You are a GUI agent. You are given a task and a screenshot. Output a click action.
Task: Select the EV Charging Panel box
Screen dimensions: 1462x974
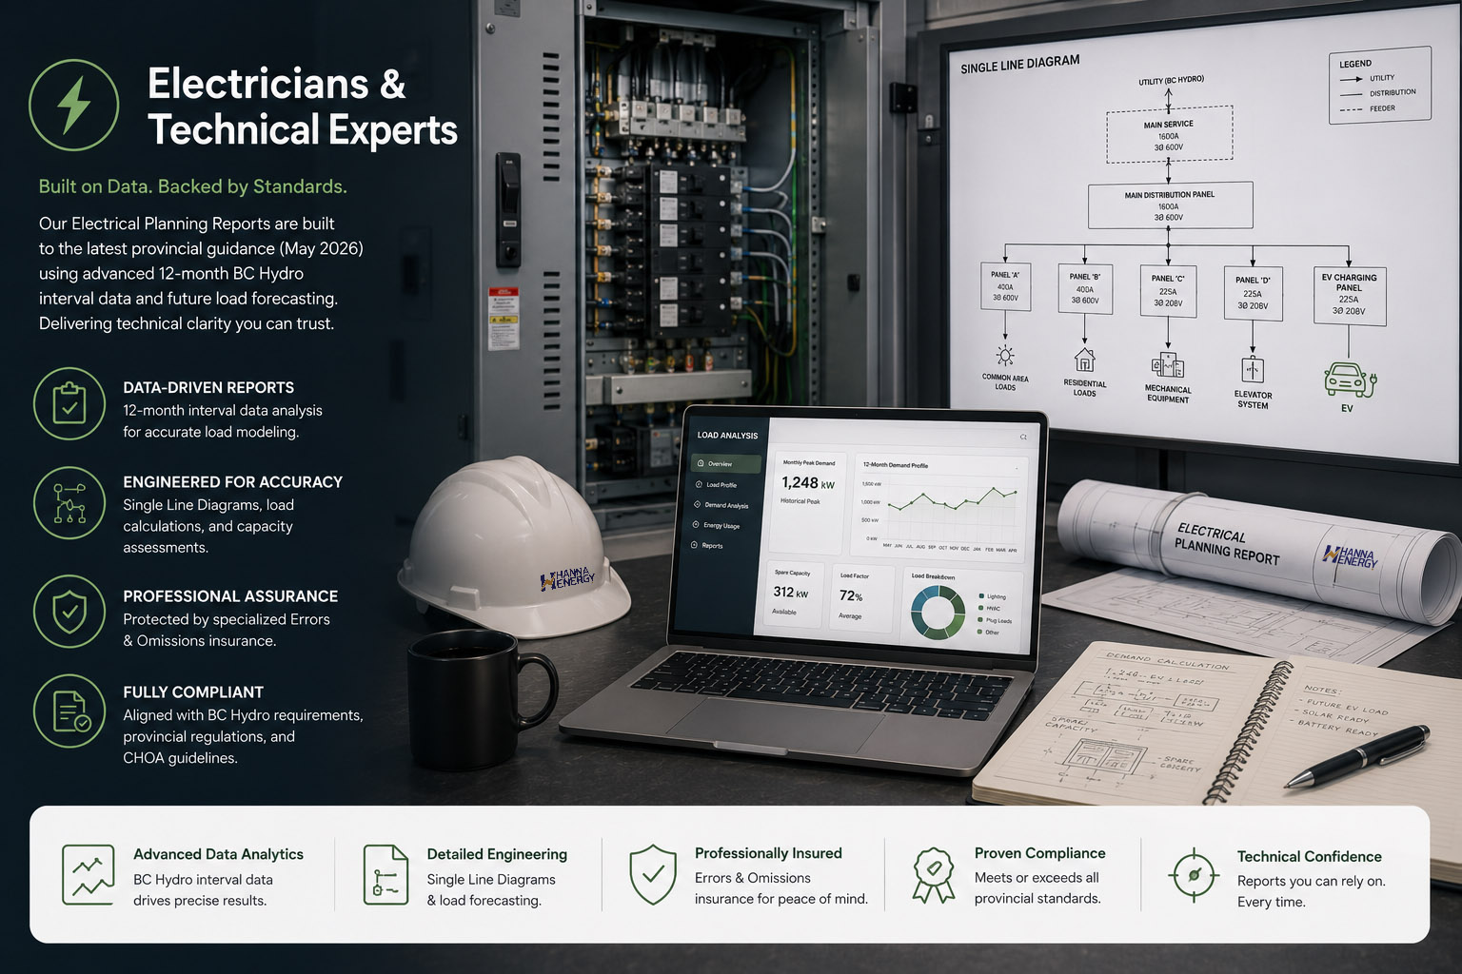point(1349,296)
